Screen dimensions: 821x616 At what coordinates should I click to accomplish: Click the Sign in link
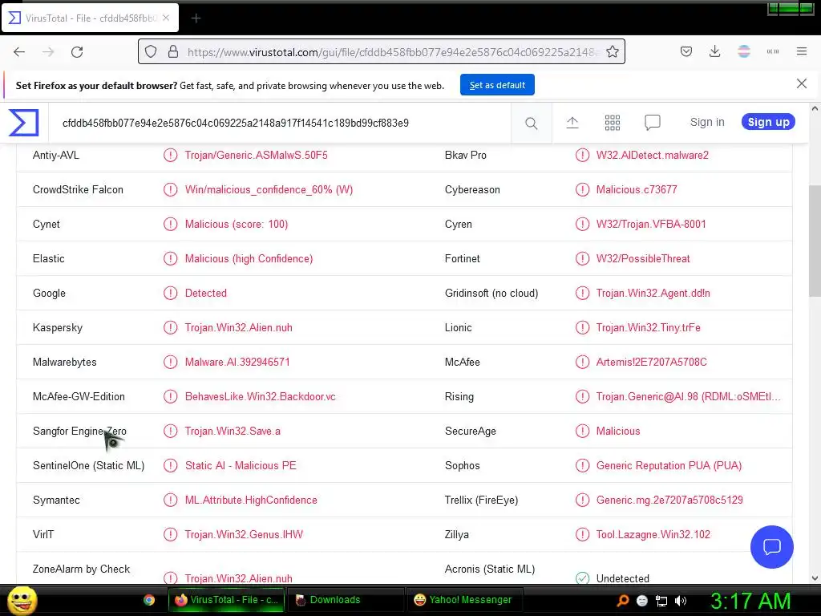(x=707, y=122)
